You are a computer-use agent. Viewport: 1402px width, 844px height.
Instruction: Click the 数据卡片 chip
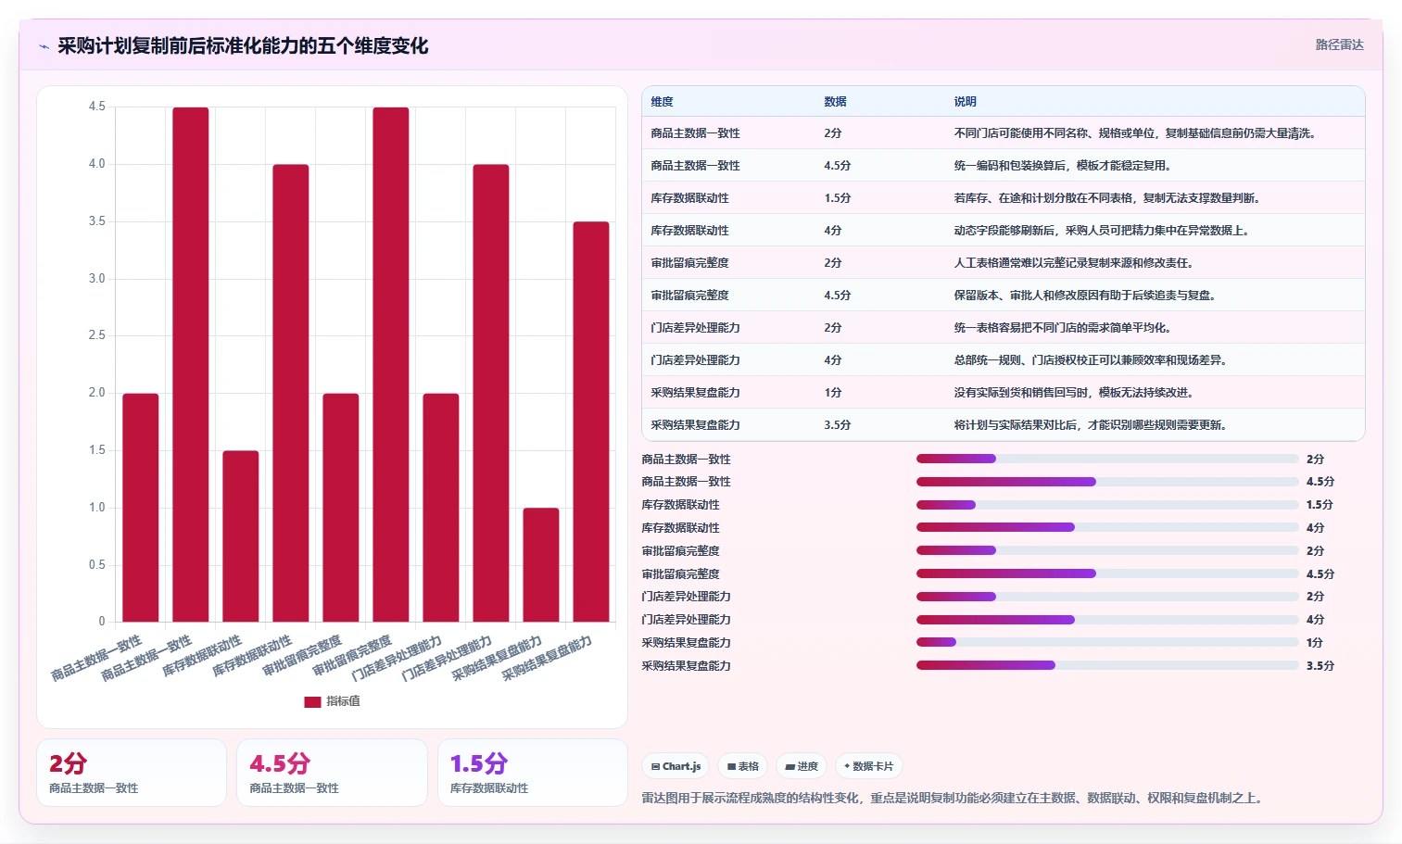pos(869,766)
